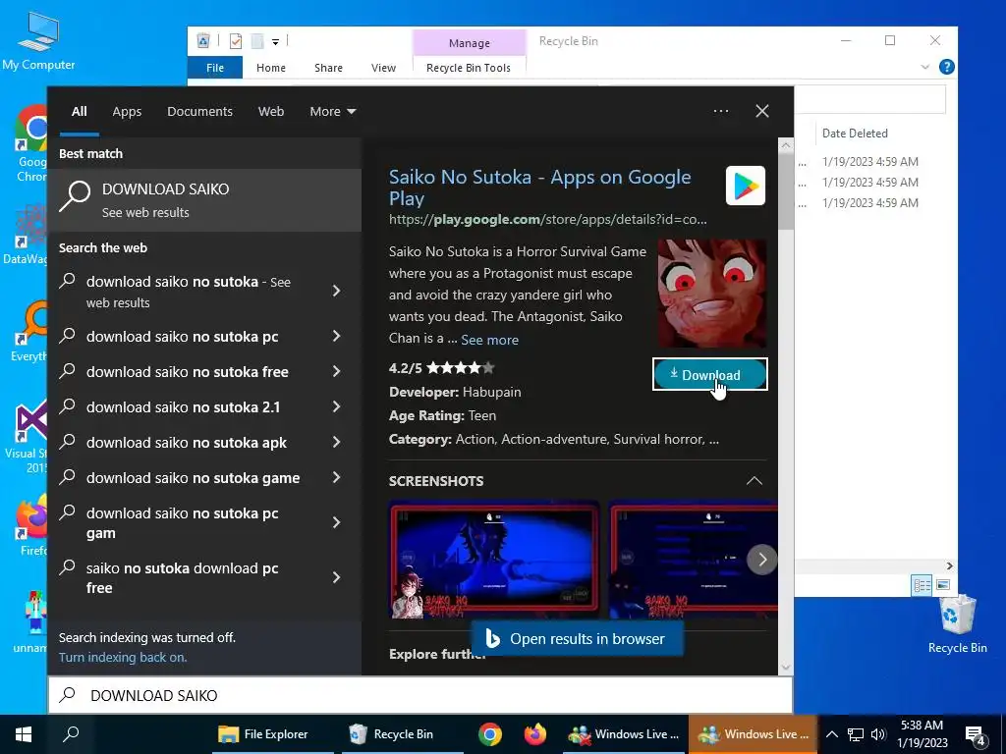Launch Google Chrome from the desktop shortcut
The height and width of the screenshot is (754, 1006).
click(31, 144)
